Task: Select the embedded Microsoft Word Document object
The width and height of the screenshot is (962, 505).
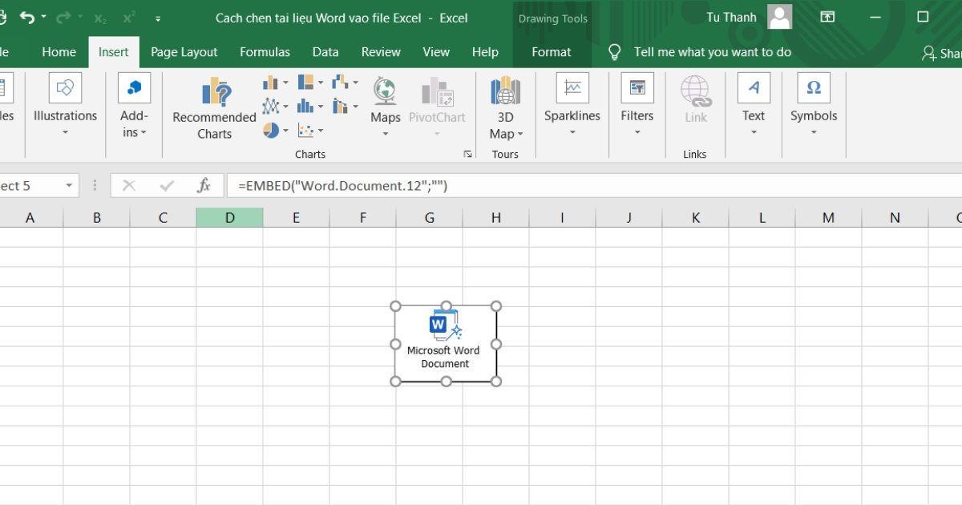Action: coord(445,341)
